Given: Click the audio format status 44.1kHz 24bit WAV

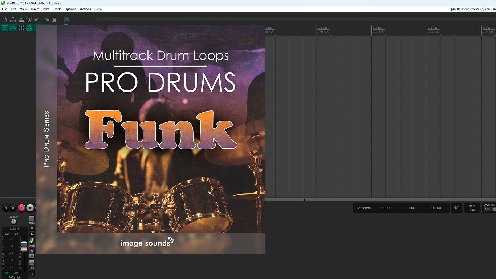Looking at the screenshot, I should 473,9.
